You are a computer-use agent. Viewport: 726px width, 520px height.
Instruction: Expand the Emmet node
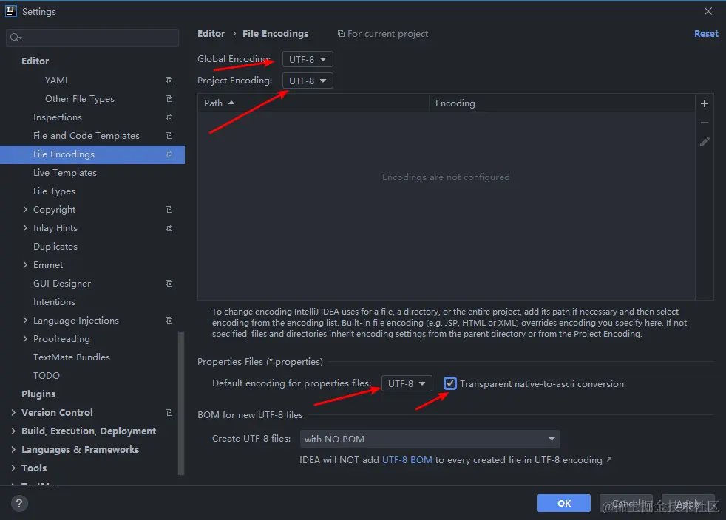tap(25, 265)
